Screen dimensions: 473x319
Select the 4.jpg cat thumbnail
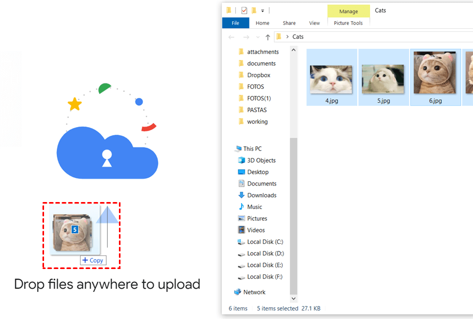point(331,79)
